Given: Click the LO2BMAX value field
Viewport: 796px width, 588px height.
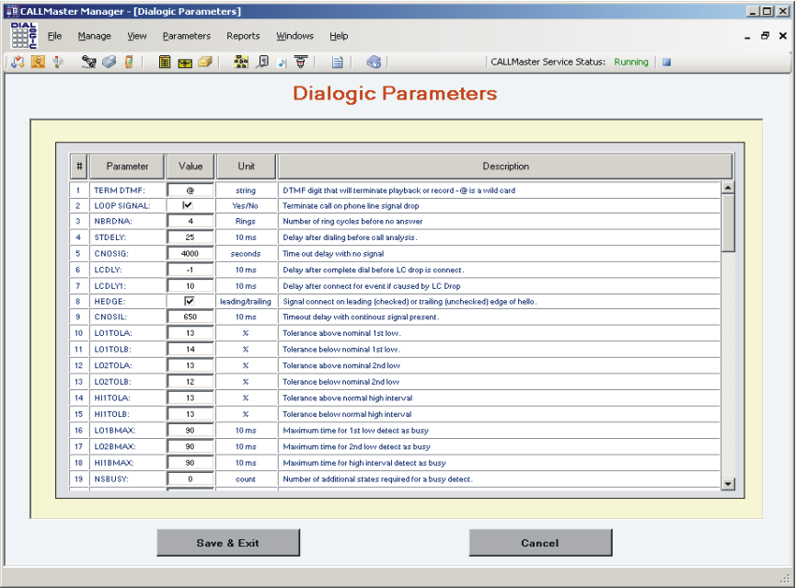Looking at the screenshot, I should 190,447.
